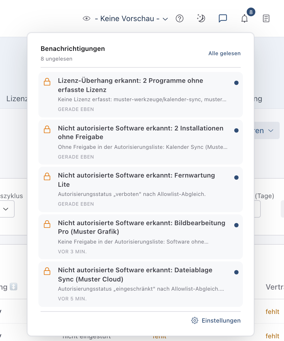284x341 pixels.
Task: Click the sort icon in table header
Action: click(x=14, y=287)
